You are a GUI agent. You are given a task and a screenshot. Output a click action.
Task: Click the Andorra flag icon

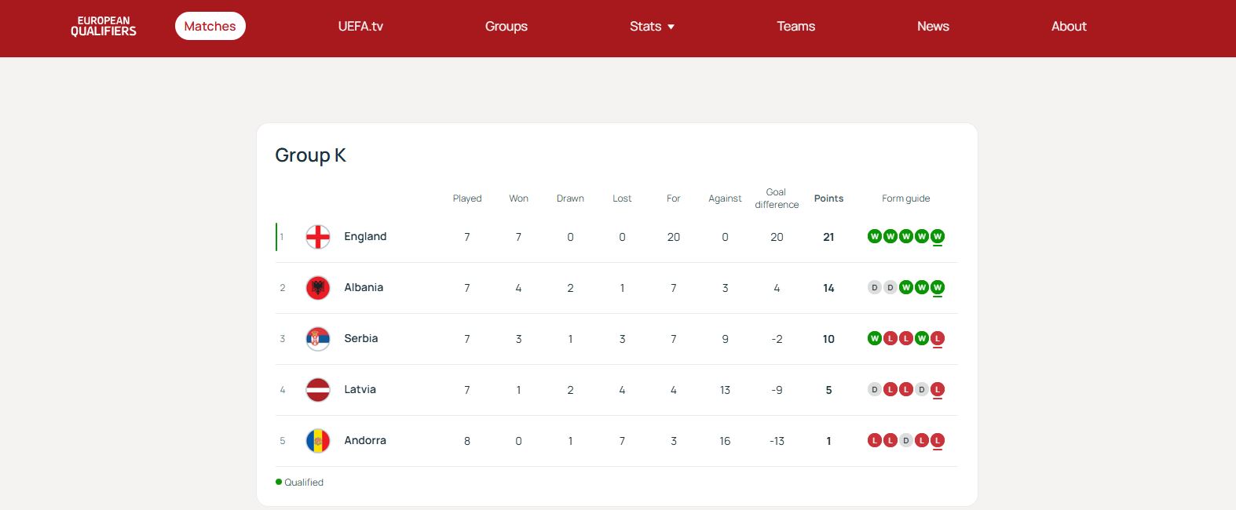[x=318, y=441]
